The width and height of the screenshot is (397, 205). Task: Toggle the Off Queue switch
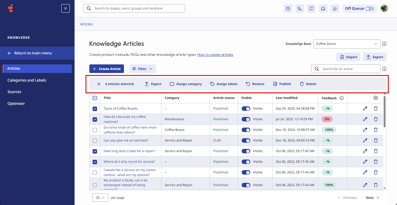click(369, 9)
